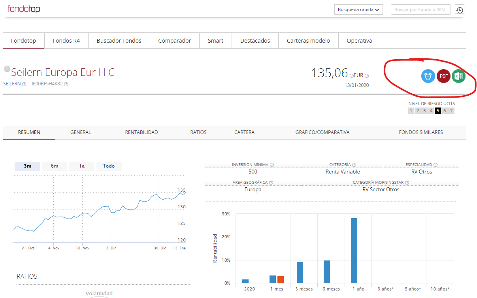This screenshot has width=477, height=298.
Task: Set chart range to 3m
Action: coord(27,166)
